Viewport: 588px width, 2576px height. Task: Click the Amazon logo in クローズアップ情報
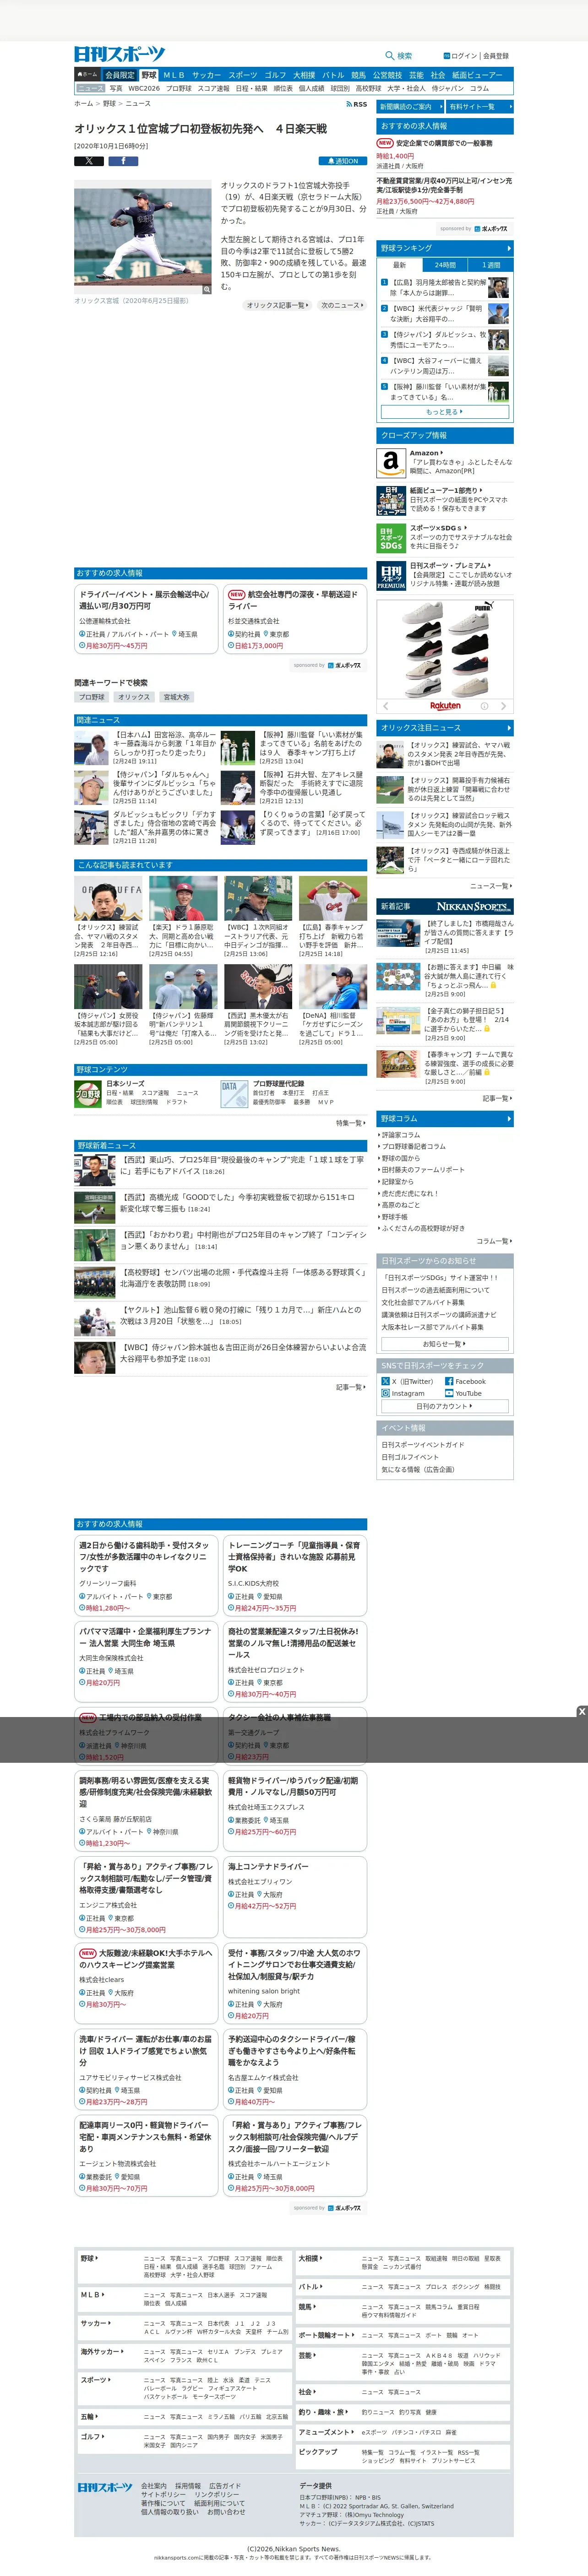390,462
